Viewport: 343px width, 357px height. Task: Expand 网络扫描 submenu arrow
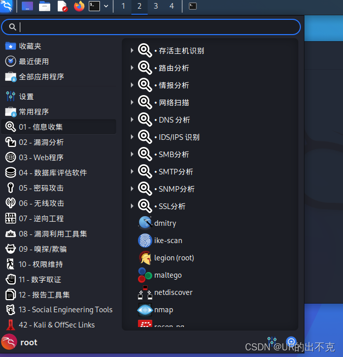click(132, 102)
